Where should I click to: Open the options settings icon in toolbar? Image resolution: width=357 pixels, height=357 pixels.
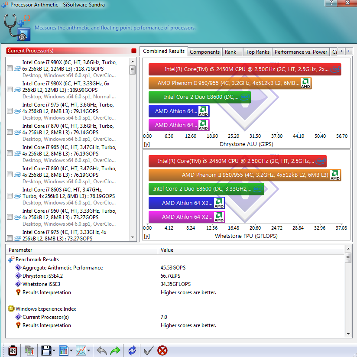point(13,351)
